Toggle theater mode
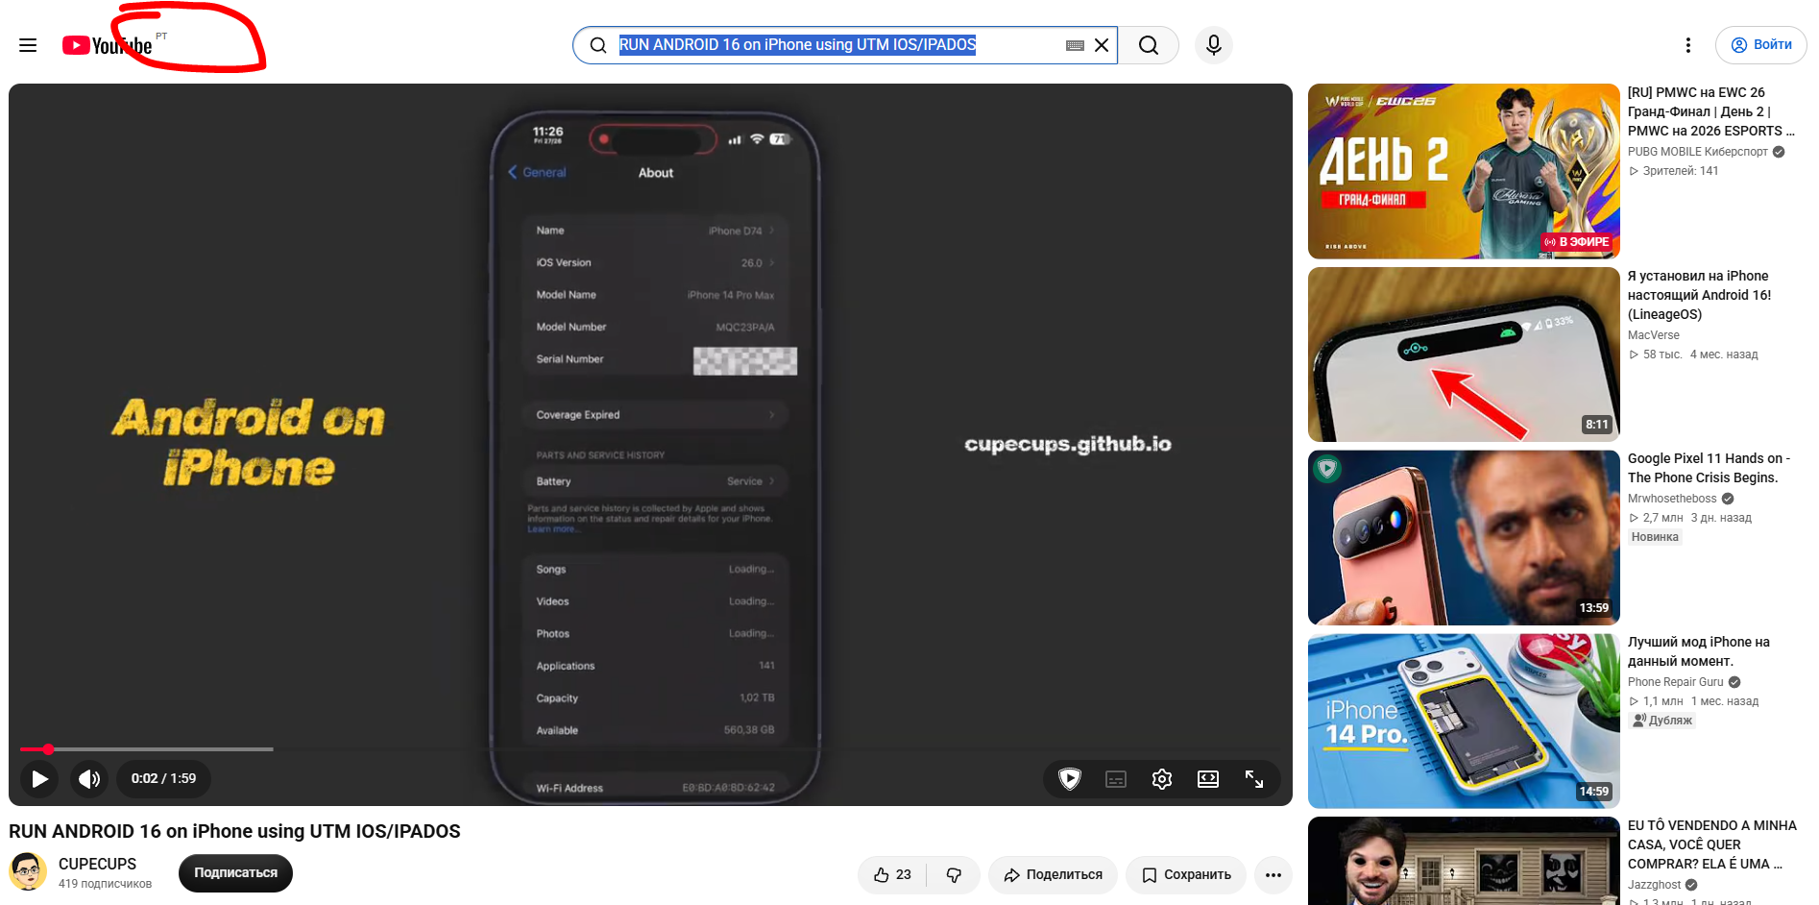 point(1208,778)
